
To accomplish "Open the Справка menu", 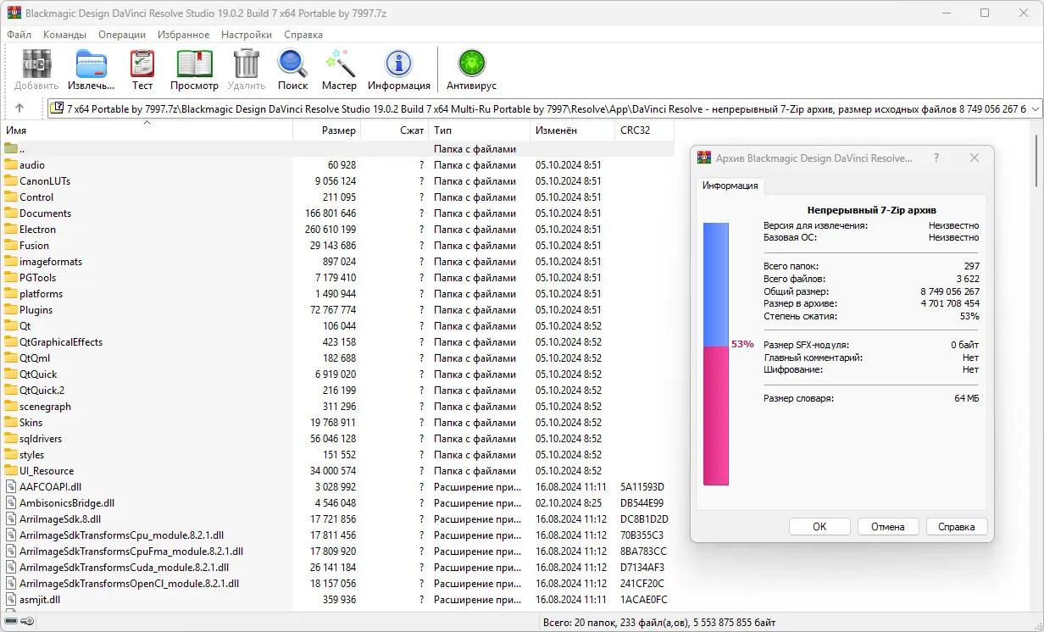I will 303,35.
